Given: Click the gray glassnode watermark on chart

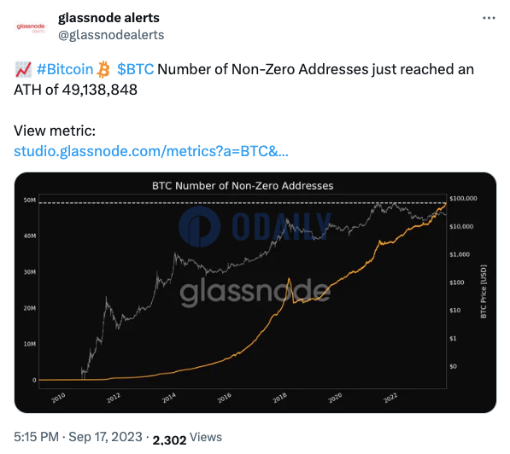Looking at the screenshot, I should (x=255, y=292).
